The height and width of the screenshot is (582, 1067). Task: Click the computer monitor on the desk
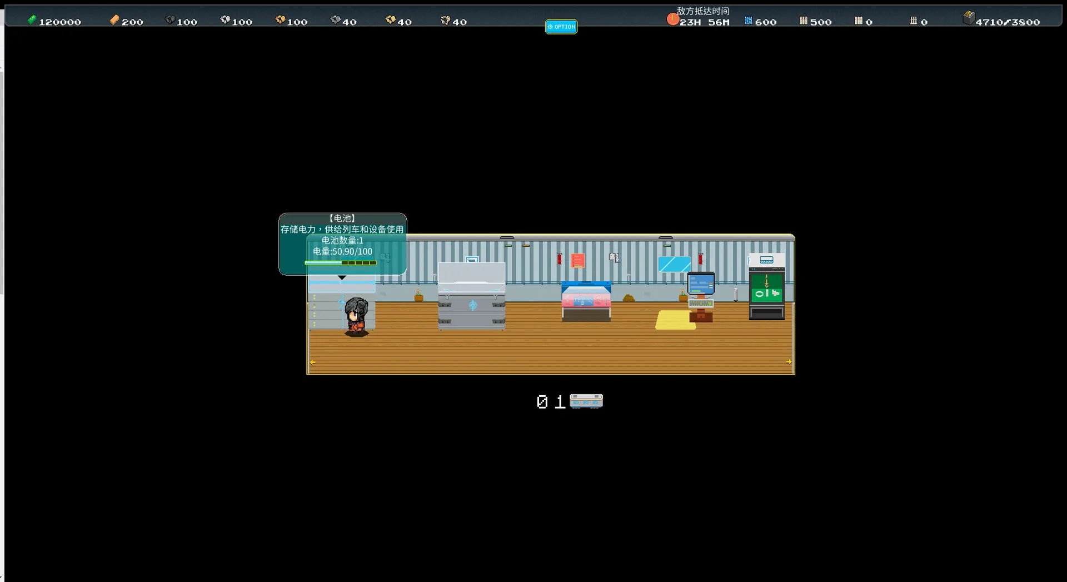coord(701,284)
